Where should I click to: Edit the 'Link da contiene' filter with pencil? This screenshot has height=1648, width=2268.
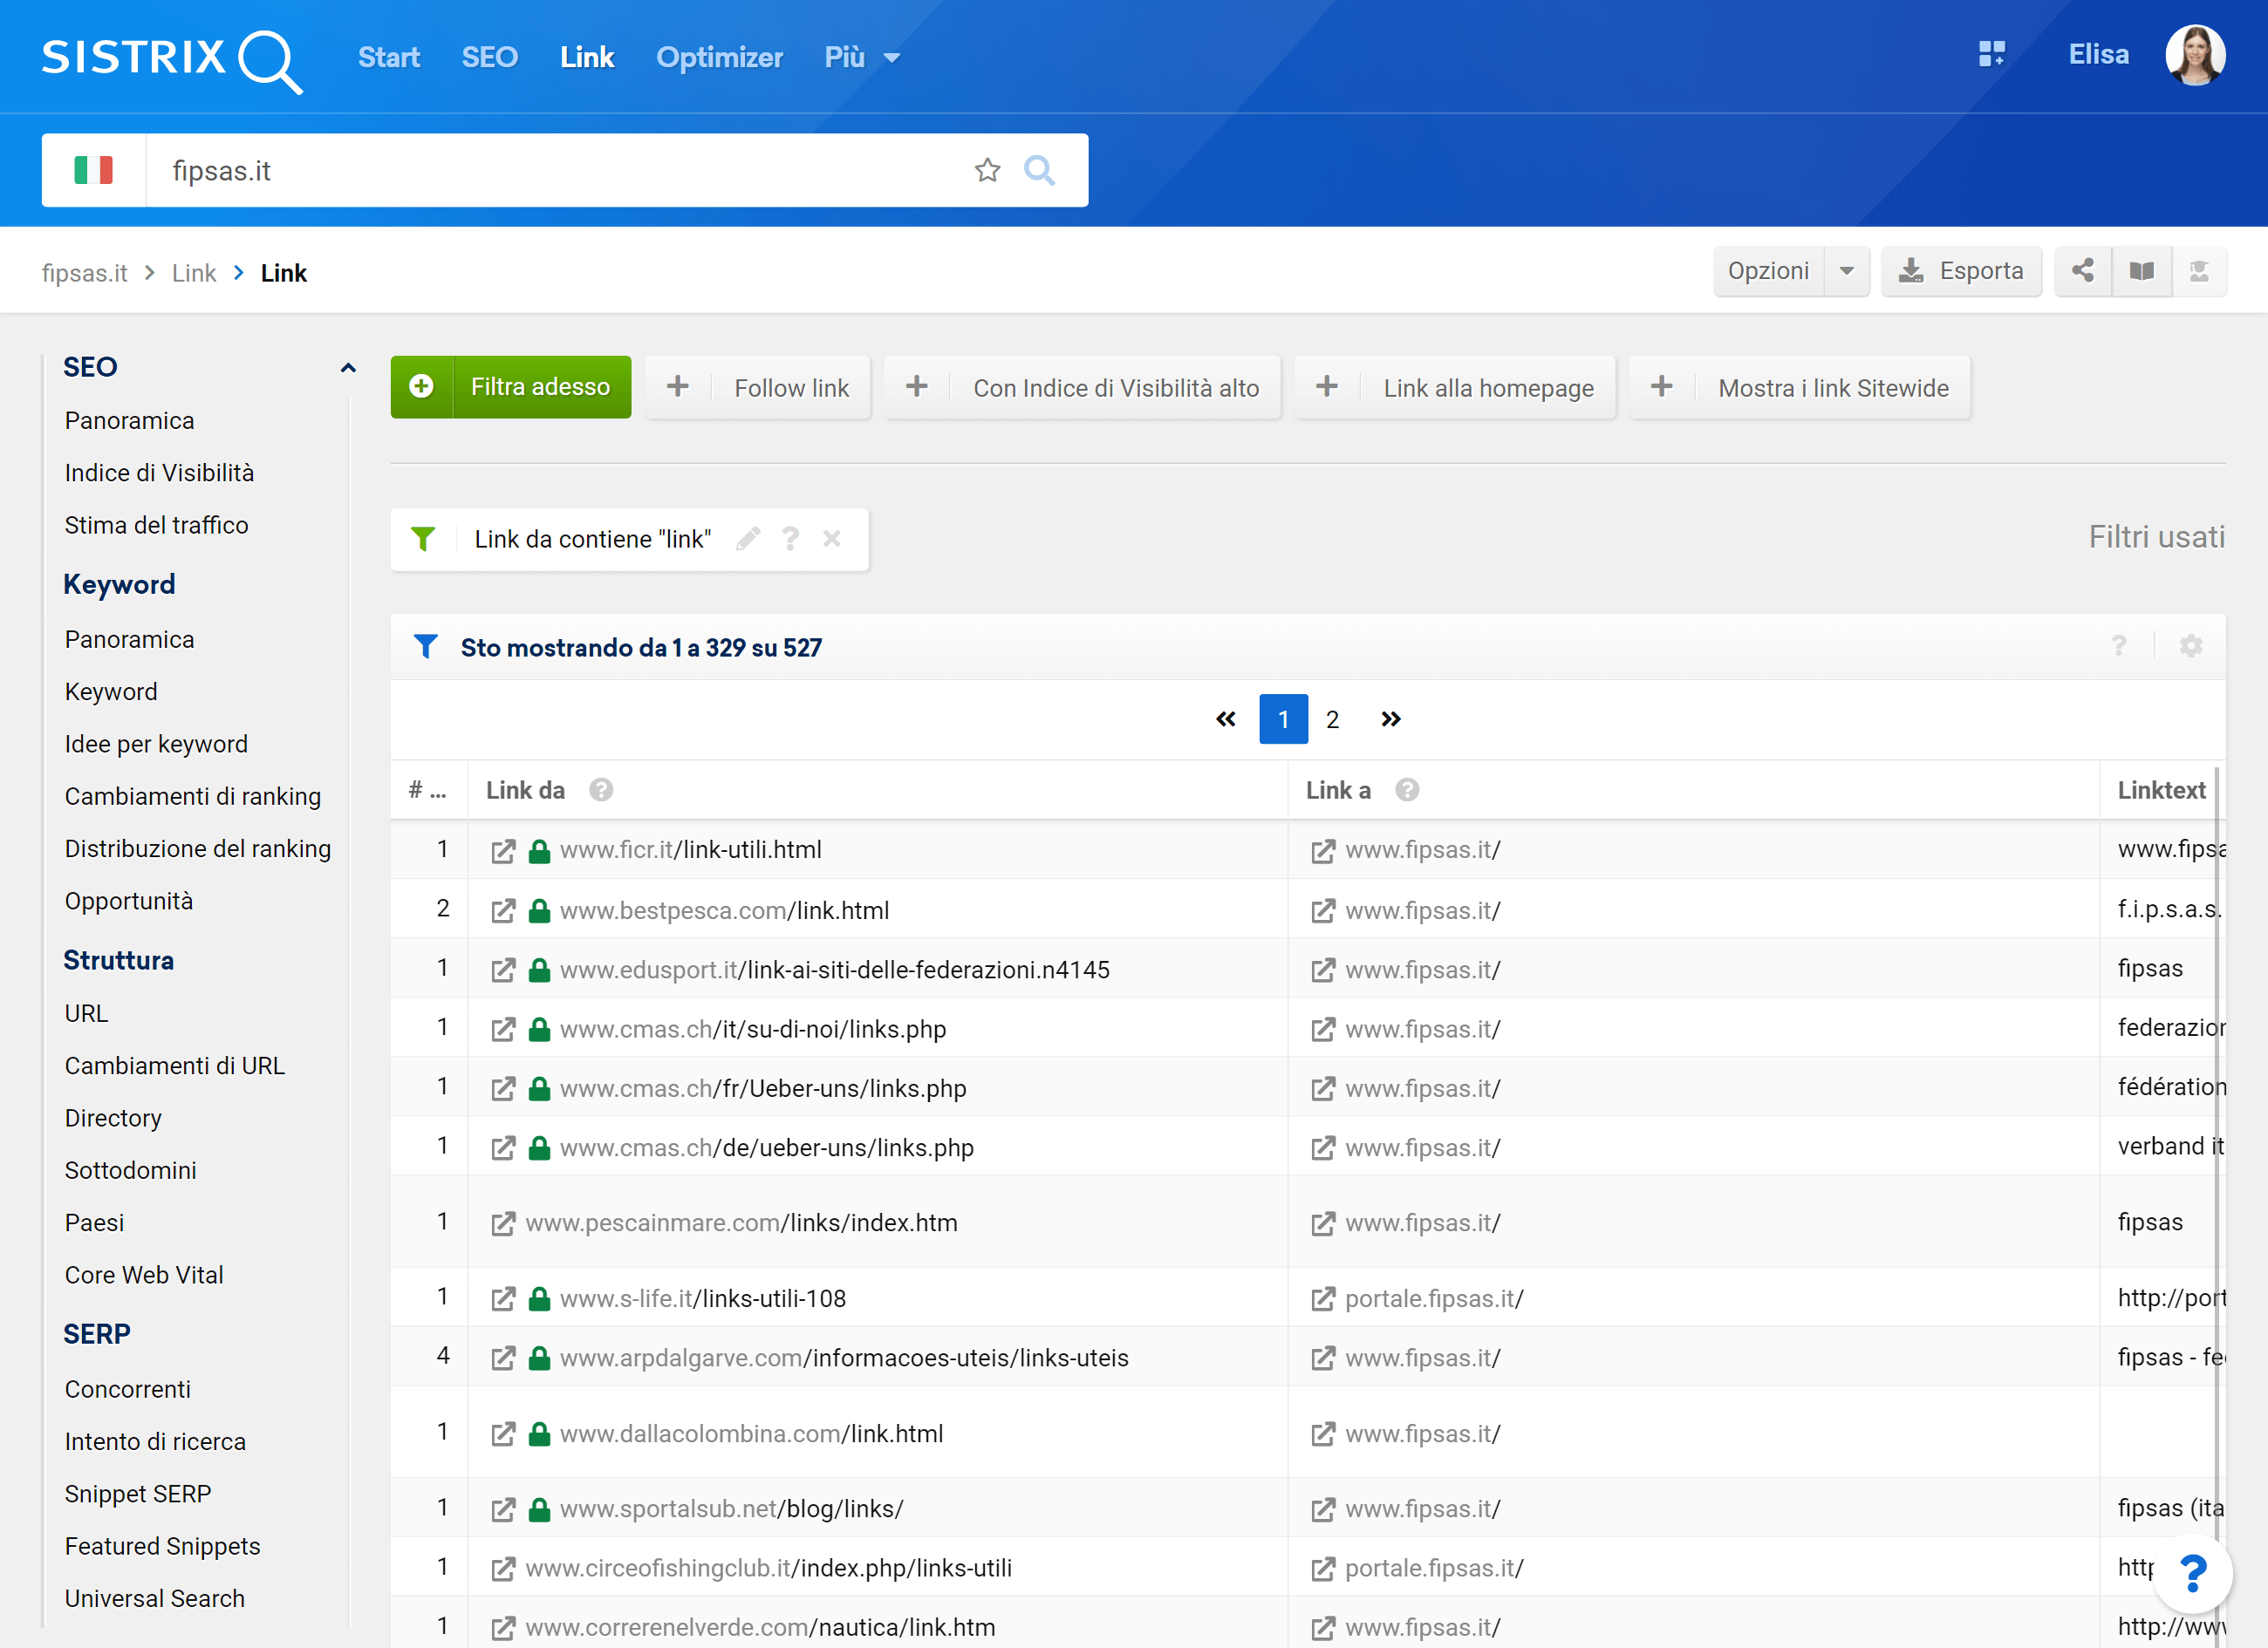click(748, 539)
